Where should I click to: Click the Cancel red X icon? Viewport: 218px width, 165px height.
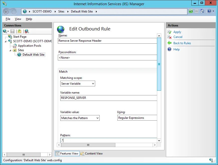click(169, 37)
